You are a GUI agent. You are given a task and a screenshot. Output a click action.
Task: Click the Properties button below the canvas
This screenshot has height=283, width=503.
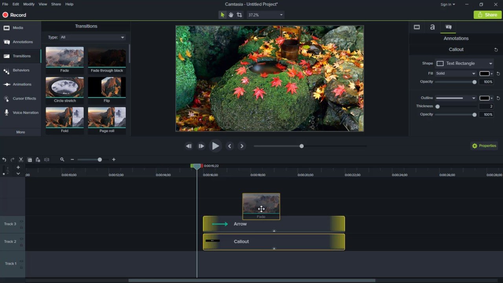coord(484,145)
